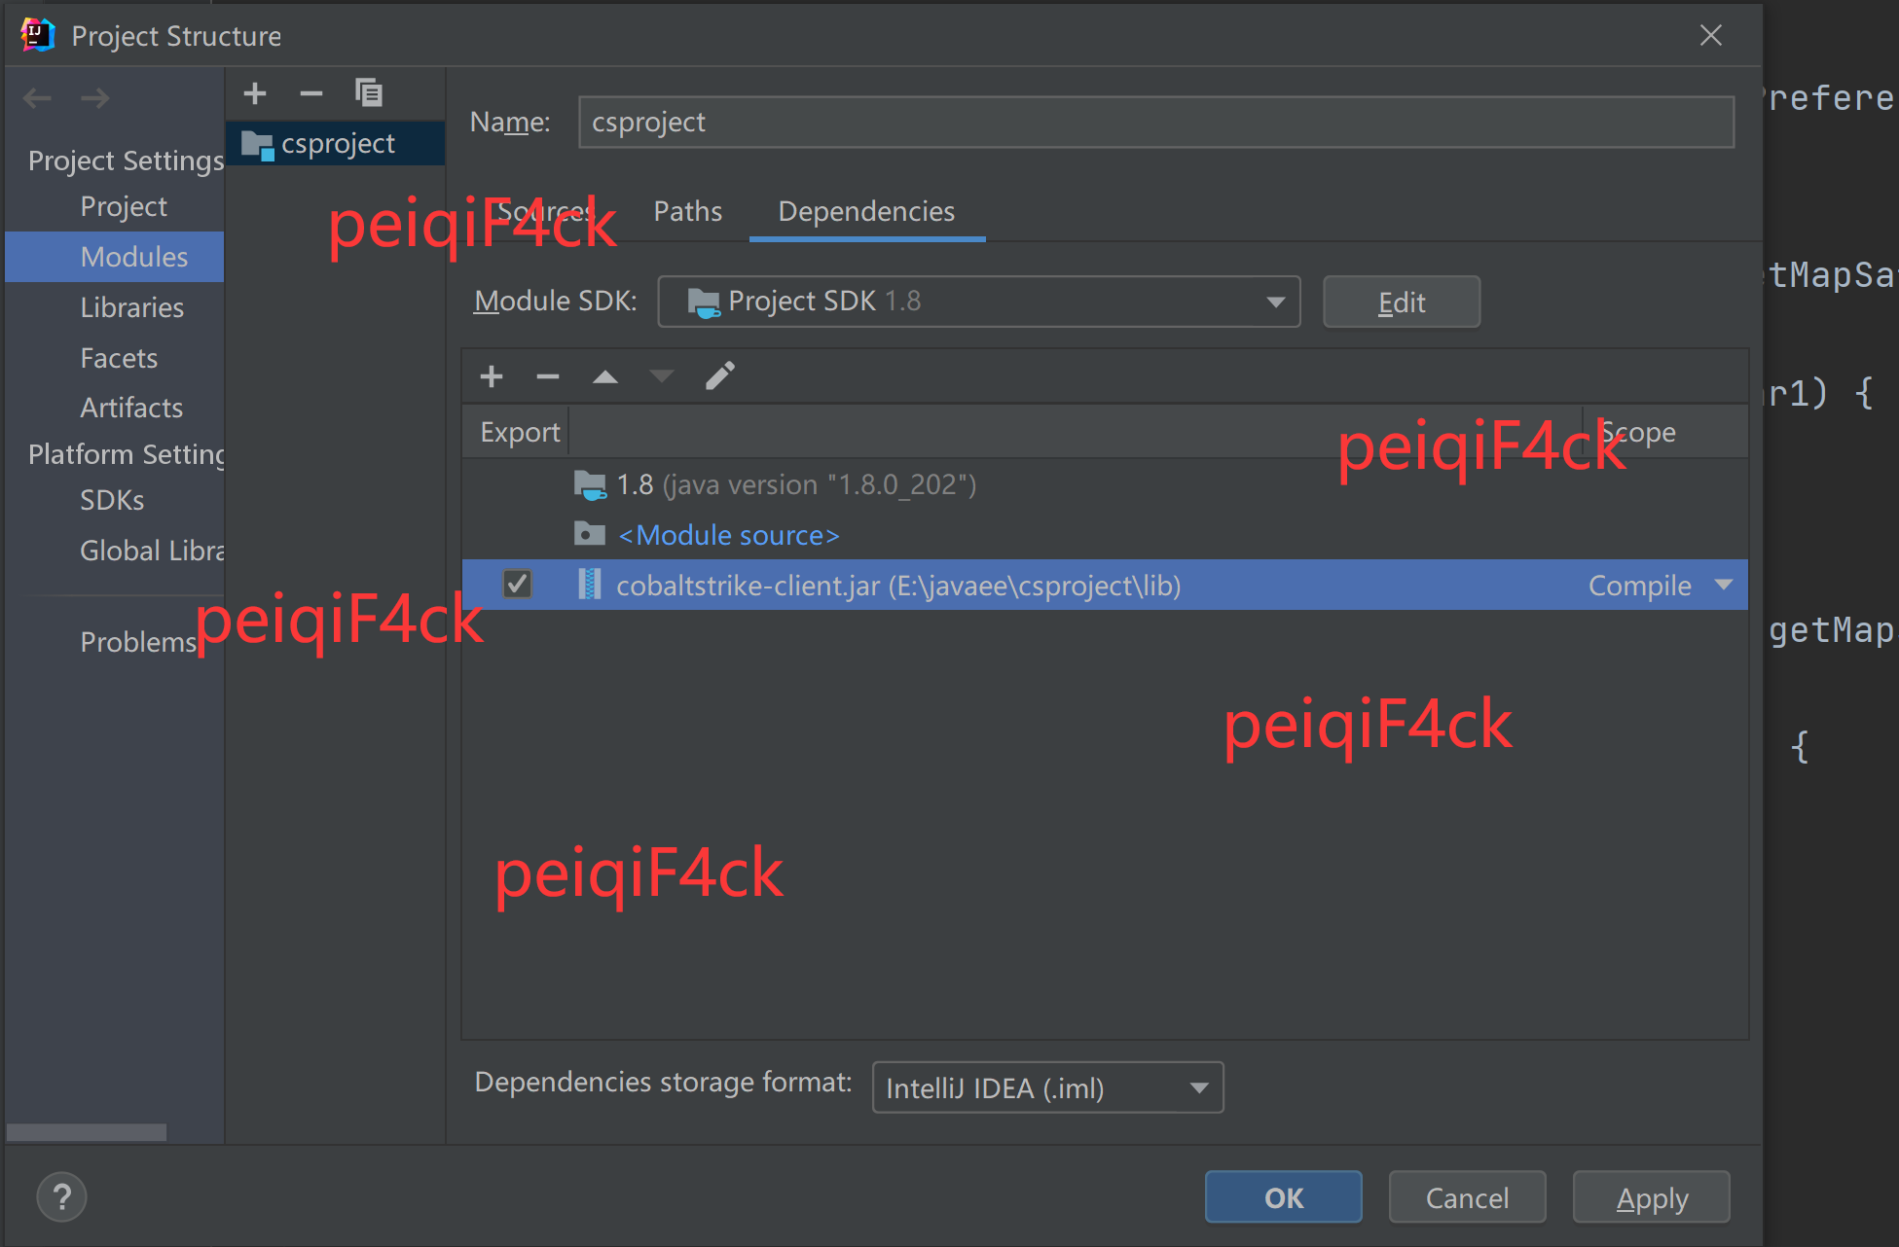Open Libraries in the sidebar
The image size is (1899, 1247).
pos(131,307)
